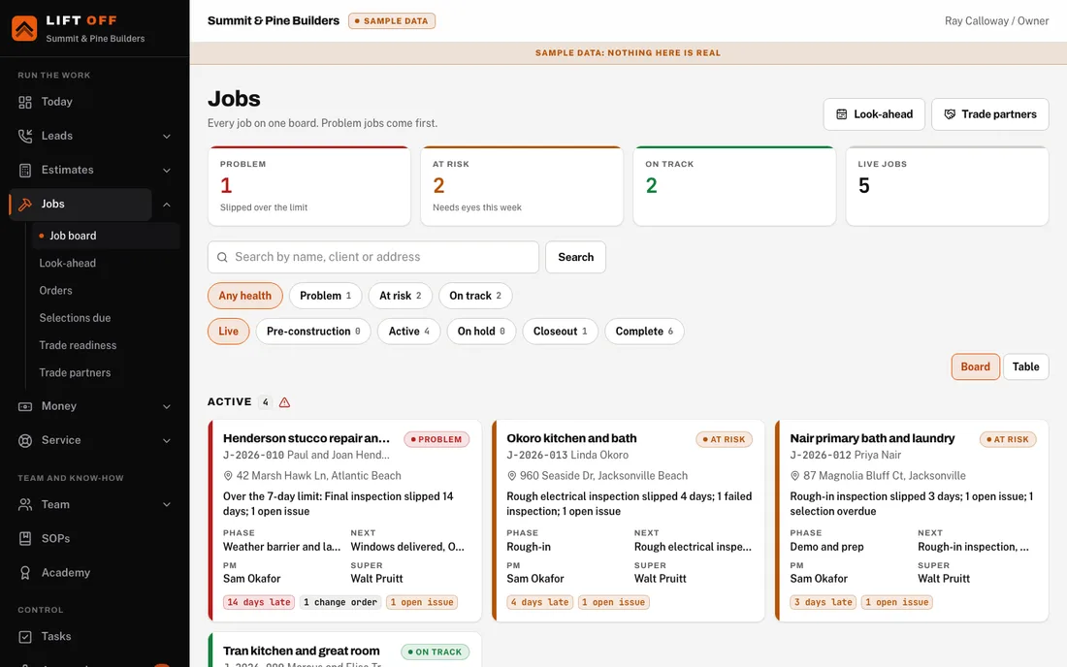Click the Team people icon
1067x667 pixels.
coord(25,504)
